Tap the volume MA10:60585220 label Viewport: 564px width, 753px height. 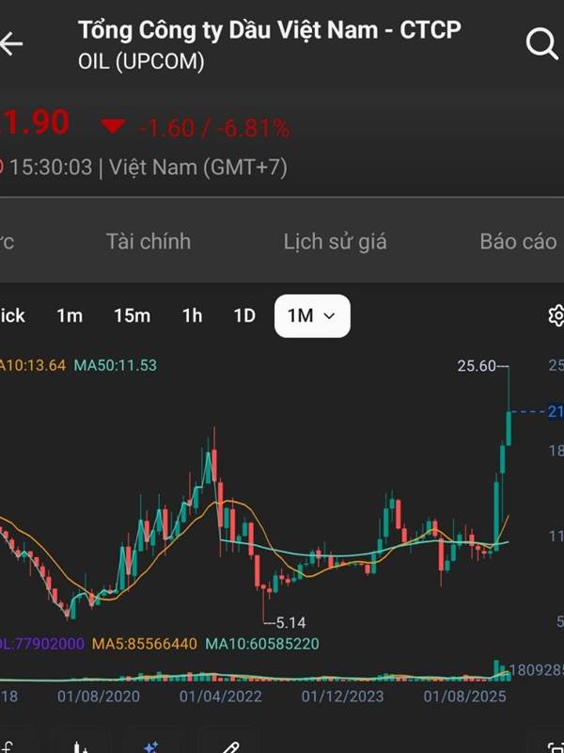pyautogui.click(x=262, y=644)
